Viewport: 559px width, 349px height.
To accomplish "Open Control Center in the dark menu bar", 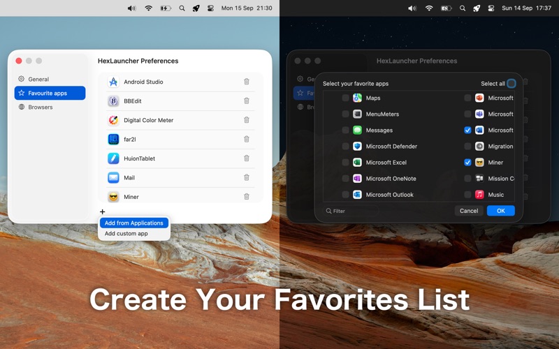I will tap(491, 8).
